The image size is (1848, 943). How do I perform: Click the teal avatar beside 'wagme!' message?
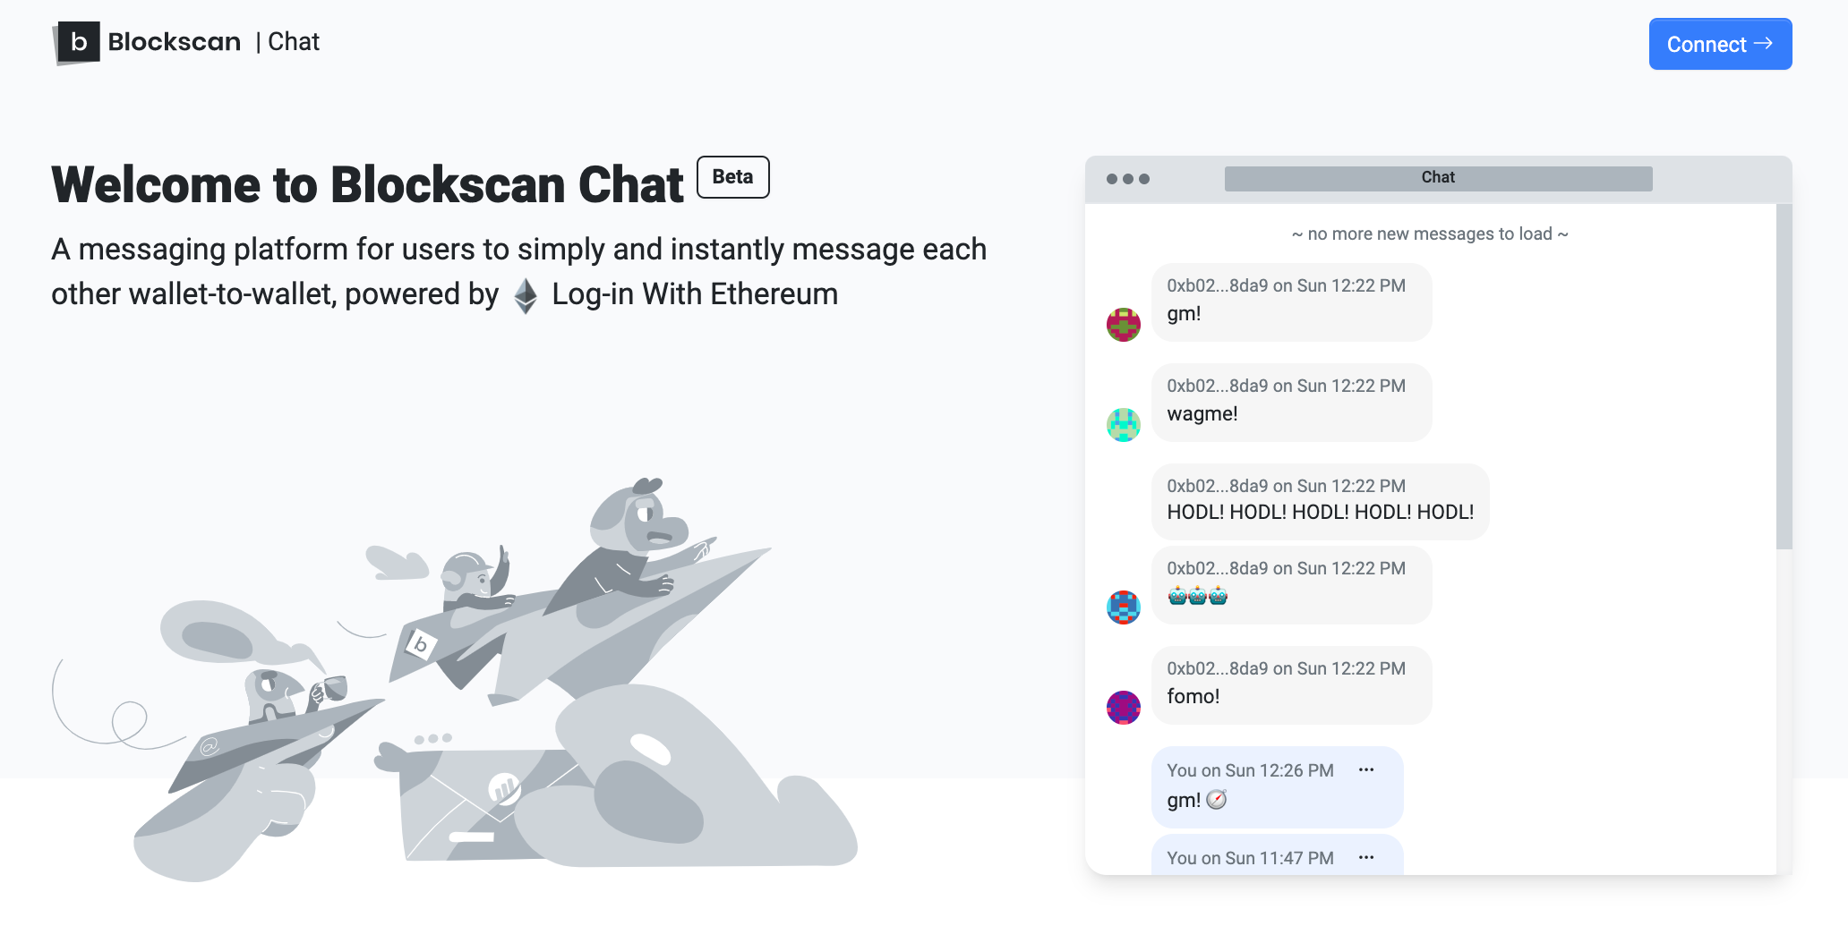click(1123, 424)
